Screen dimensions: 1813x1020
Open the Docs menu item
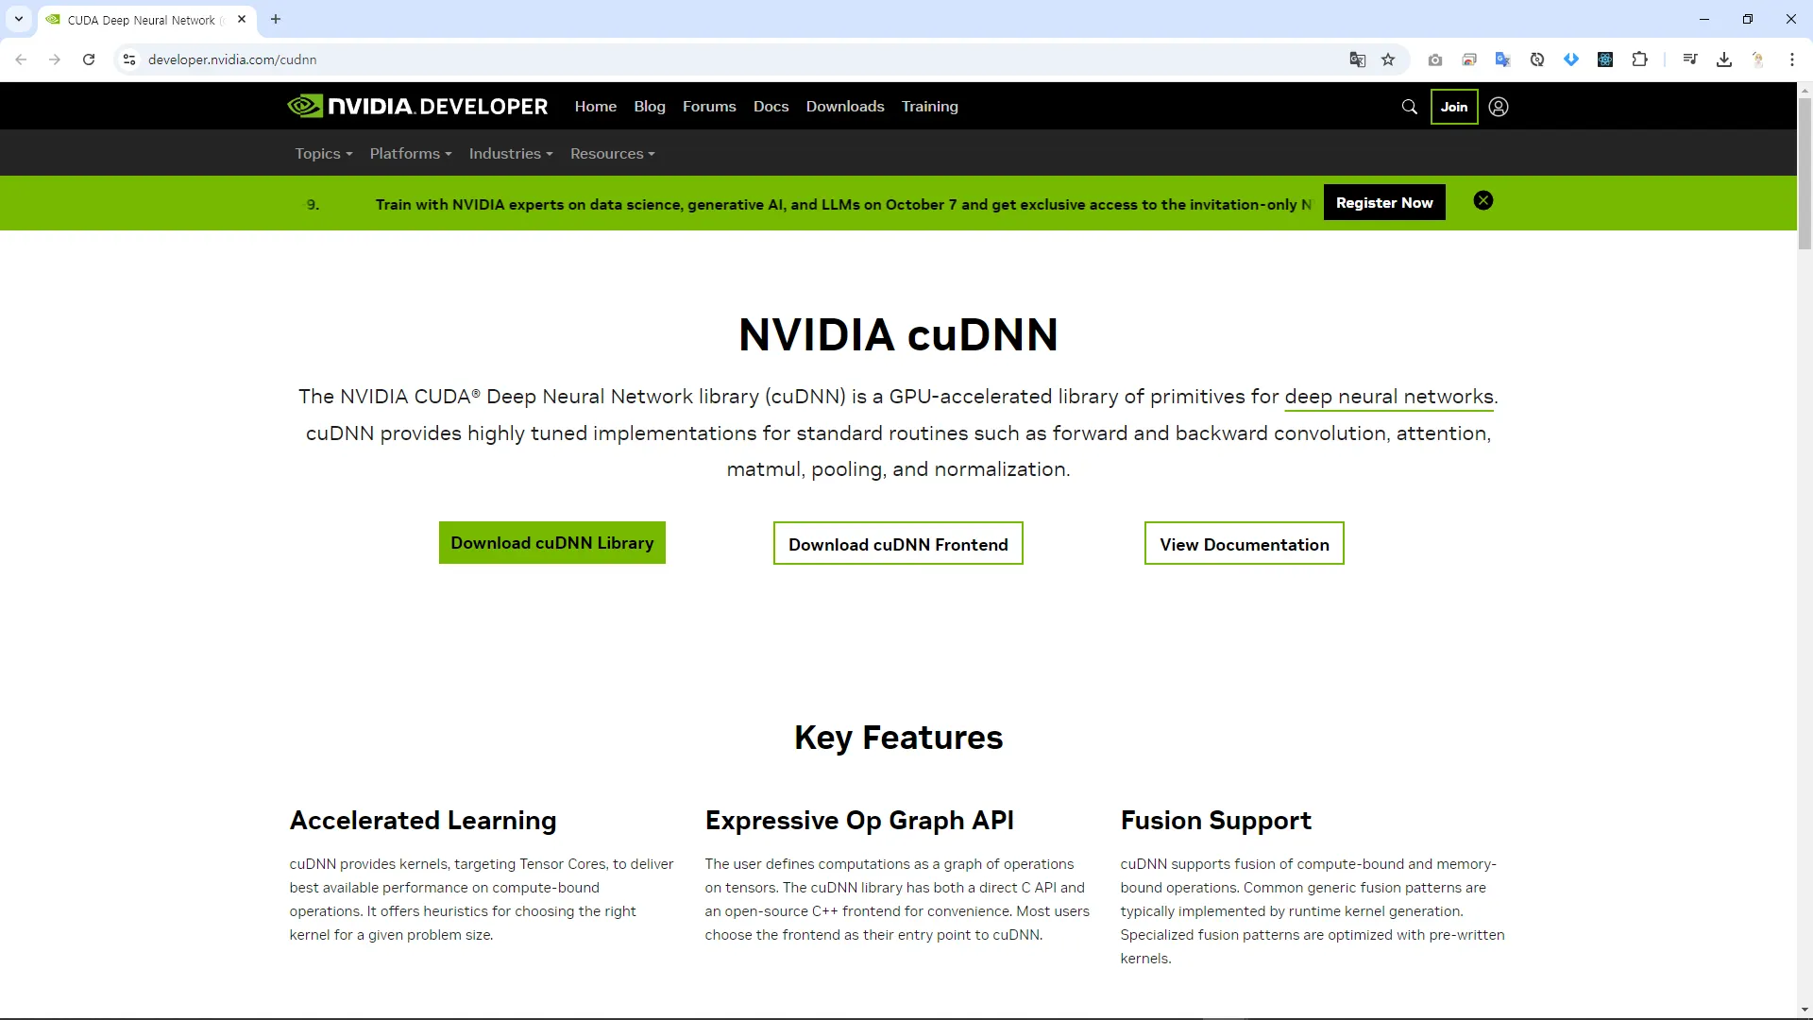point(771,107)
